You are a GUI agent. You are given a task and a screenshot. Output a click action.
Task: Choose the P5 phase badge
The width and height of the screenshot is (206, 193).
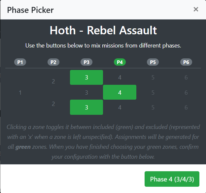153,62
